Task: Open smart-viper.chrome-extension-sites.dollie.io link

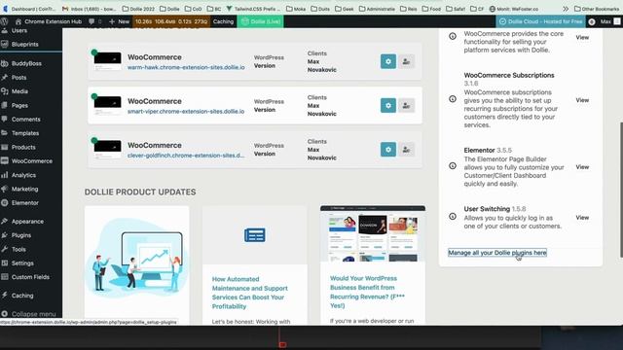Action: [x=186, y=112]
